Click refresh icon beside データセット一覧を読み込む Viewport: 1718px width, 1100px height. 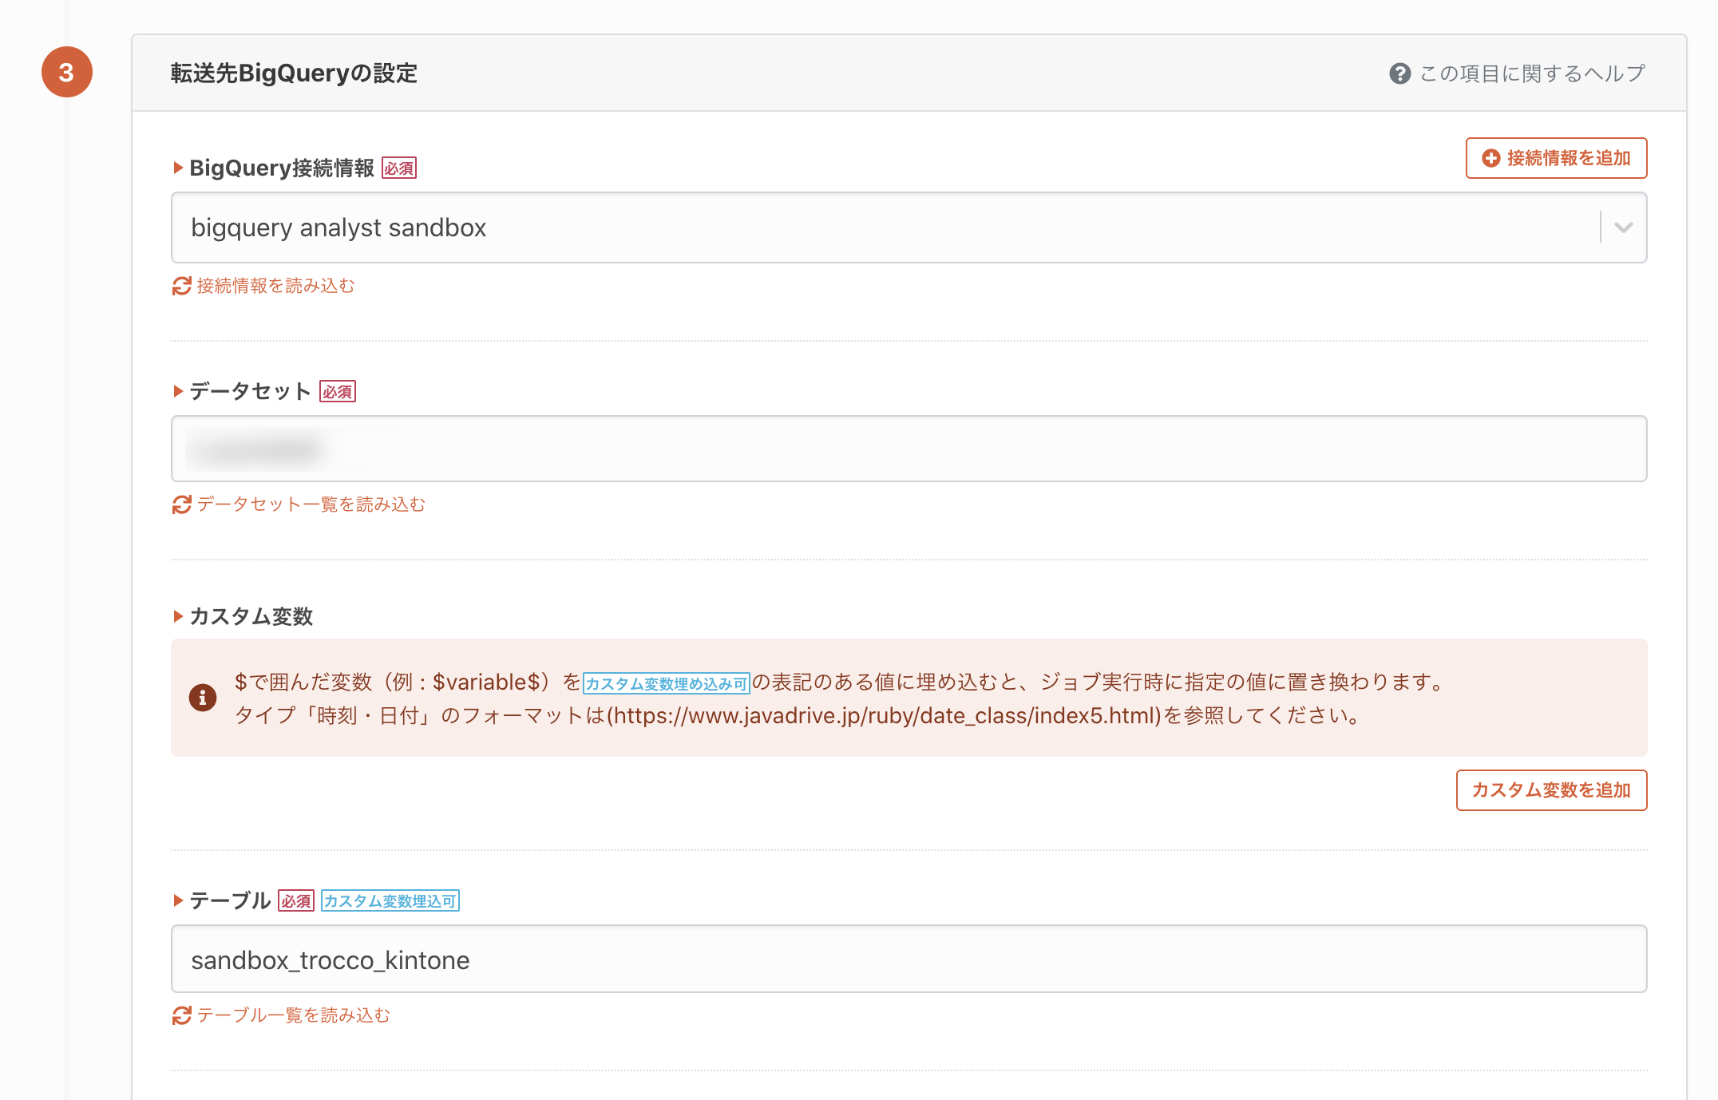(x=182, y=504)
